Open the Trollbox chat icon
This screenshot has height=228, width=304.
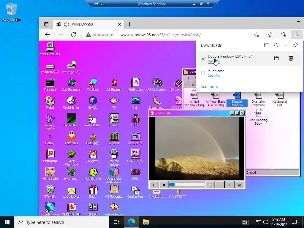93,85
